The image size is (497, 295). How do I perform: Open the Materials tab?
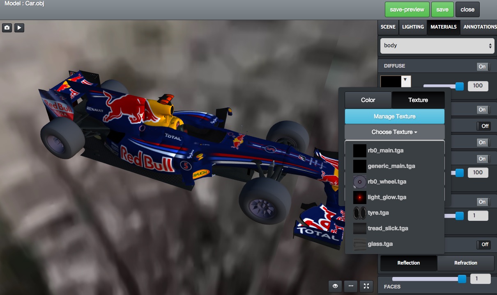pos(444,27)
